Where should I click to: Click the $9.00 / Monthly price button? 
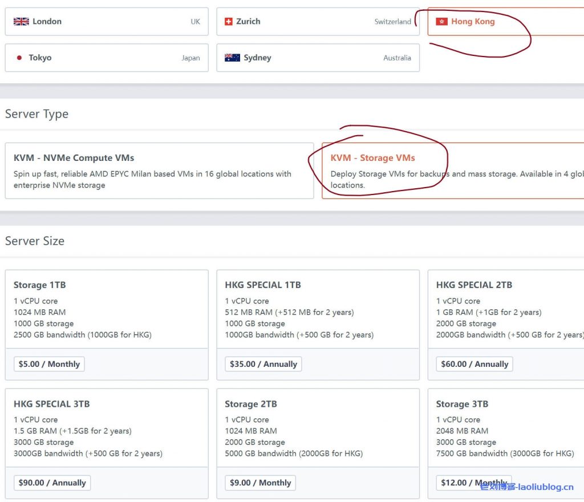pyautogui.click(x=260, y=483)
